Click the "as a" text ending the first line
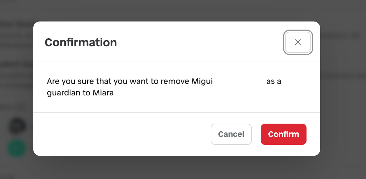The height and width of the screenshot is (179, 366). pyautogui.click(x=274, y=81)
